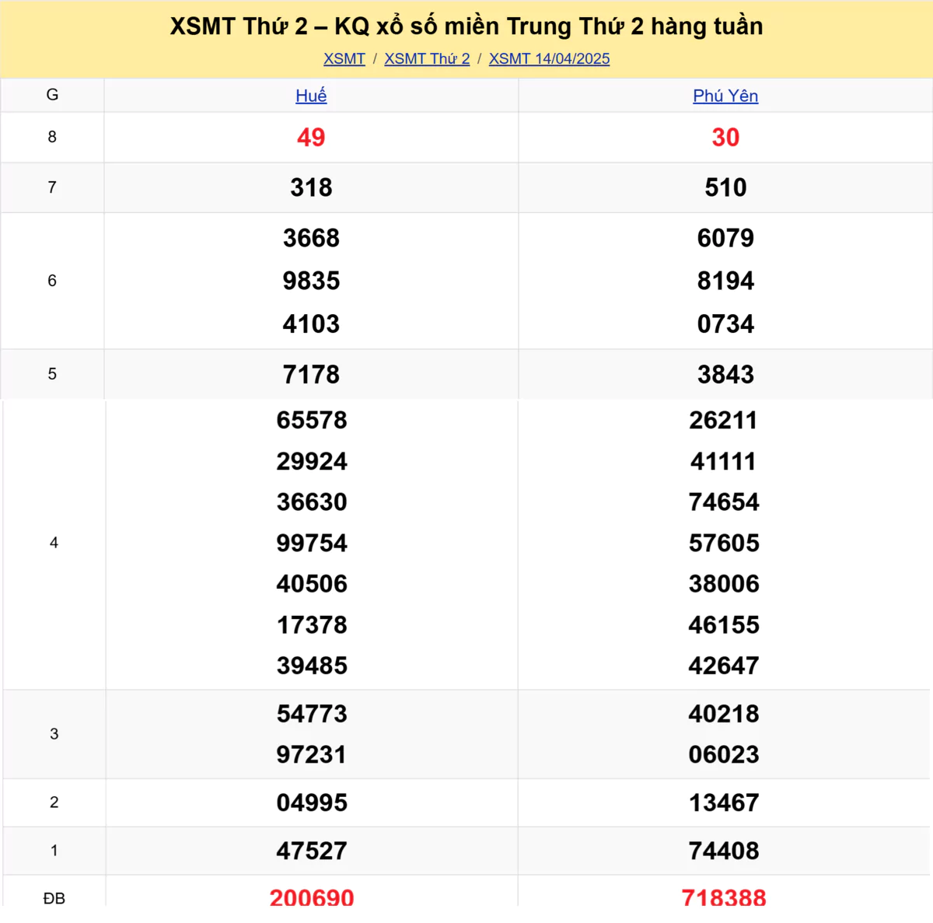Click the number 26211

click(x=724, y=420)
